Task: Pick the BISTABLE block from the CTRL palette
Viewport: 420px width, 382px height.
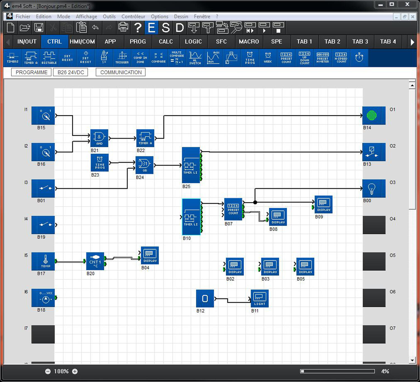Action: click(49, 58)
